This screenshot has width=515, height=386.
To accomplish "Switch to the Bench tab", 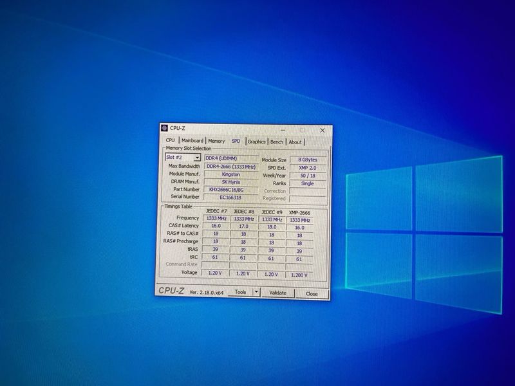I will [x=277, y=142].
